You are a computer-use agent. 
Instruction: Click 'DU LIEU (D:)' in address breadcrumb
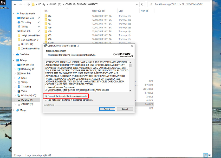[55, 4]
